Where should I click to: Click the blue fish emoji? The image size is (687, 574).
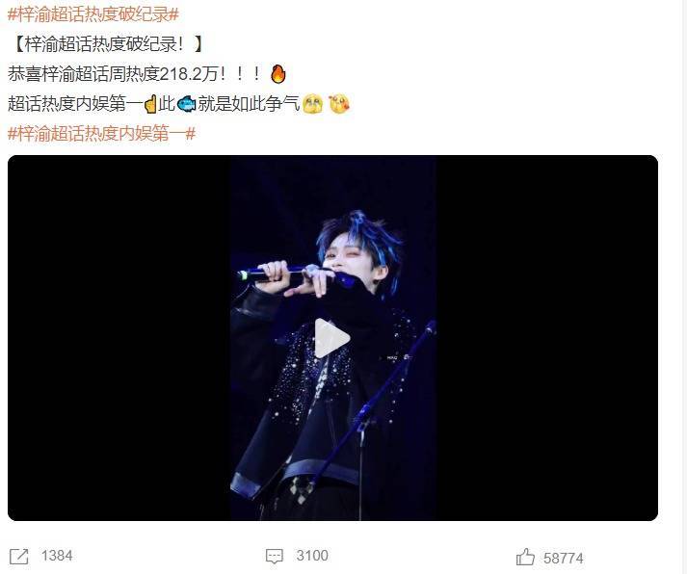click(x=186, y=104)
